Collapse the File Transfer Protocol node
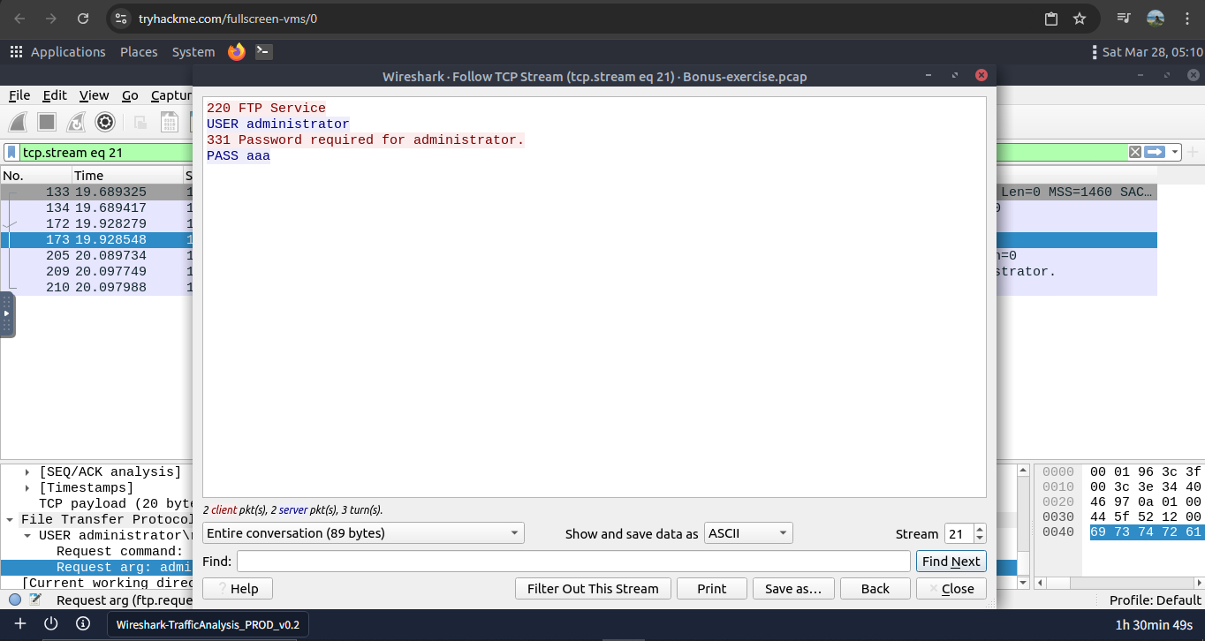Viewport: 1205px width, 641px height. coord(10,520)
